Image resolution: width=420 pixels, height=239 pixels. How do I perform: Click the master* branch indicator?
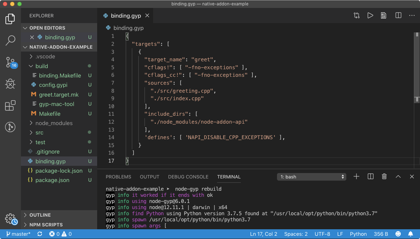(x=18, y=234)
